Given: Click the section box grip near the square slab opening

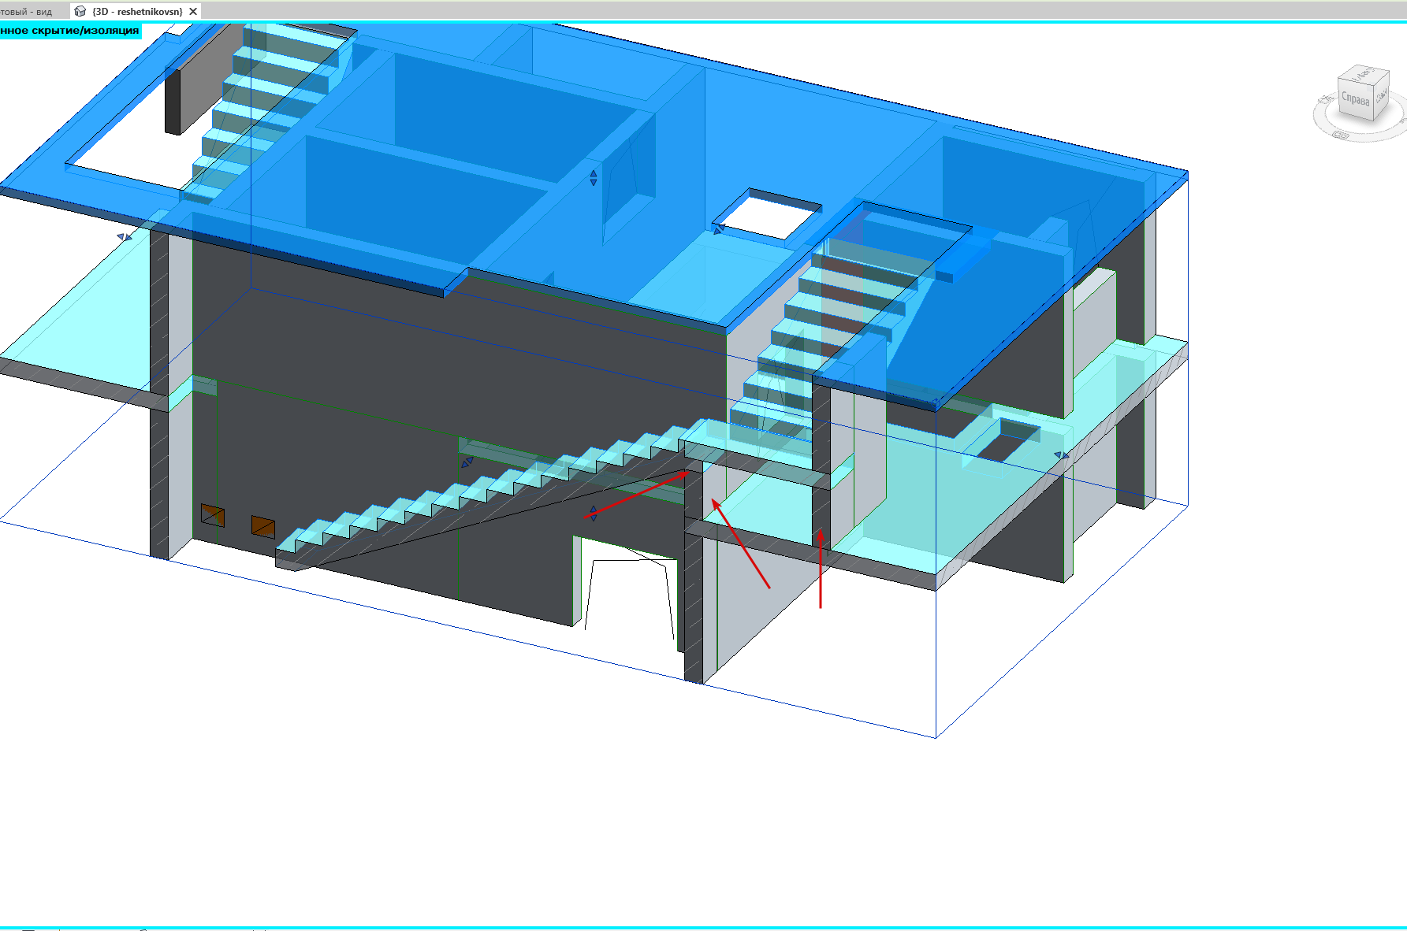Looking at the screenshot, I should coord(719,228).
